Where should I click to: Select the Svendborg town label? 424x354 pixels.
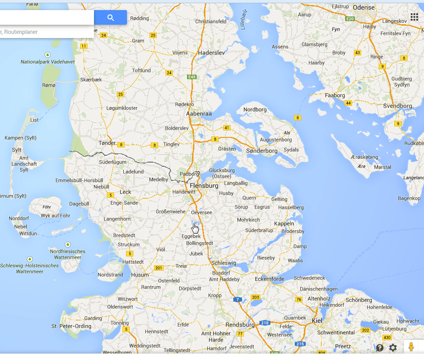(x=397, y=106)
